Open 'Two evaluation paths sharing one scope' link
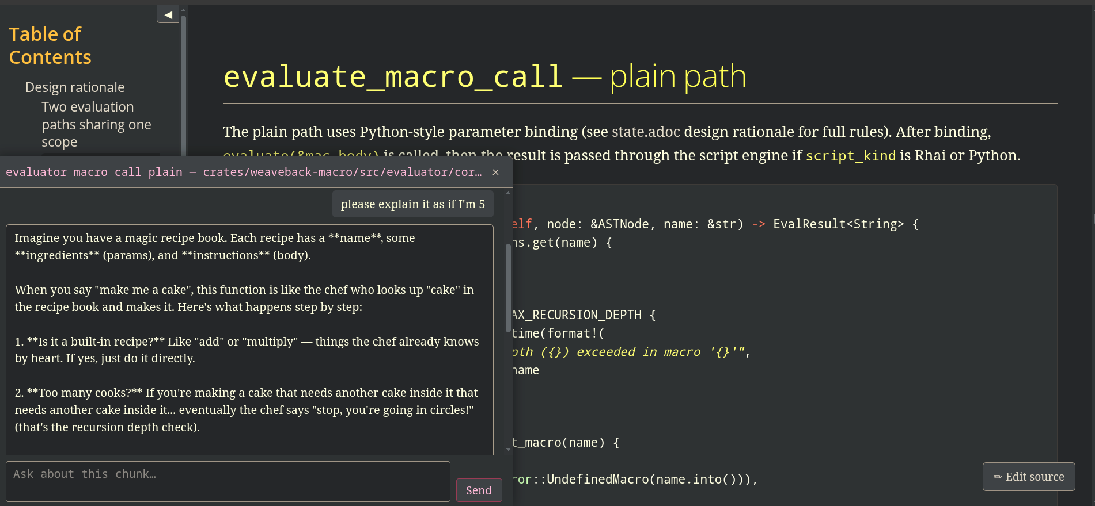 (x=96, y=124)
